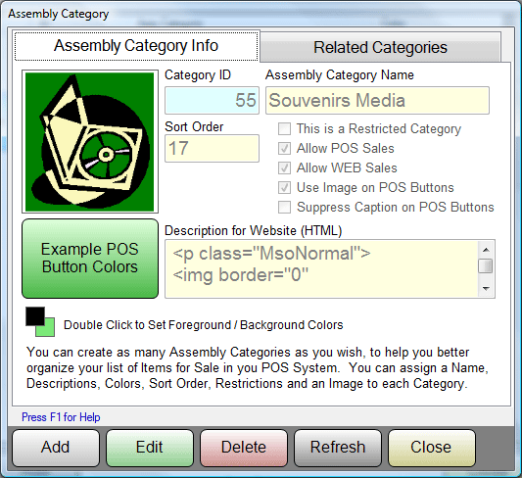Click the description scrollbar thumb
Image resolution: width=522 pixels, height=478 pixels.
(486, 266)
